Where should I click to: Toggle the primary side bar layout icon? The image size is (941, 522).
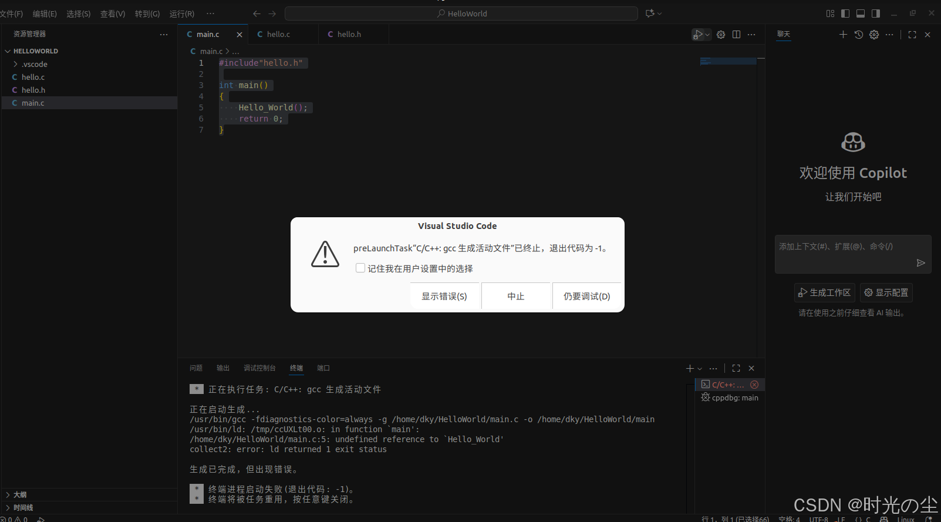coord(845,14)
